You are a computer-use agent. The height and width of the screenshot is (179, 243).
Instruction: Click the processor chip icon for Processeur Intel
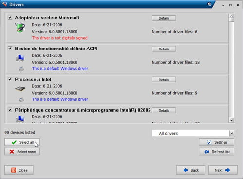(x=20, y=89)
